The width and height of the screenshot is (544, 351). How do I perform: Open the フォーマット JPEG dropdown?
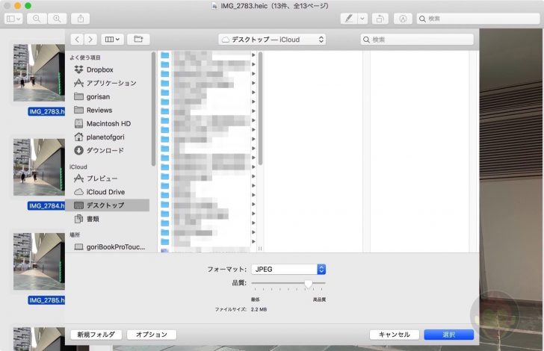coord(288,269)
